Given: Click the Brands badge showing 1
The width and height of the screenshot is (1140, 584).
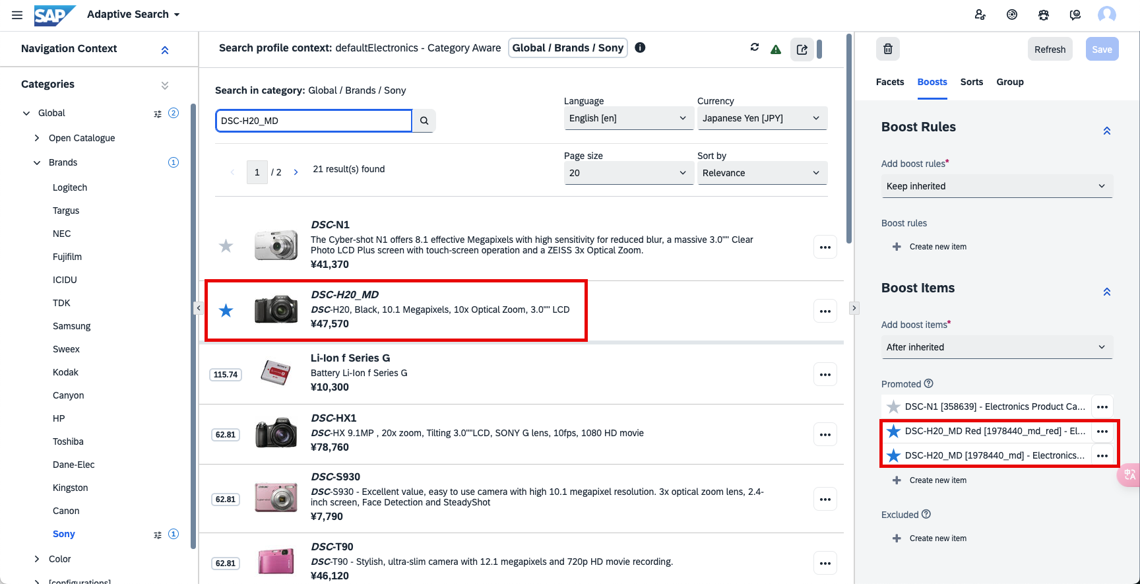Looking at the screenshot, I should 174,162.
